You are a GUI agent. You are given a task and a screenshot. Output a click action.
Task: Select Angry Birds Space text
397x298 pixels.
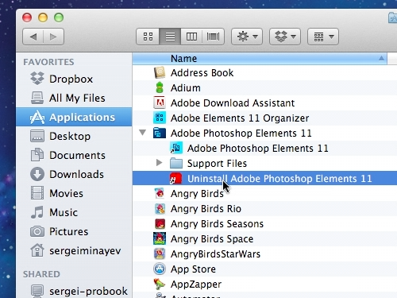point(212,239)
